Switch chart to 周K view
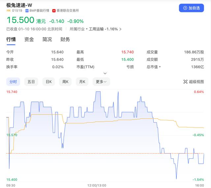The width and height of the screenshot is (211, 188). [66, 82]
